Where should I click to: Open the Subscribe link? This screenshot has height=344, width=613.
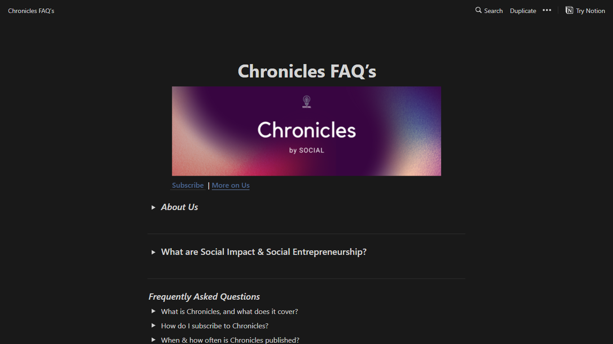pos(188,185)
